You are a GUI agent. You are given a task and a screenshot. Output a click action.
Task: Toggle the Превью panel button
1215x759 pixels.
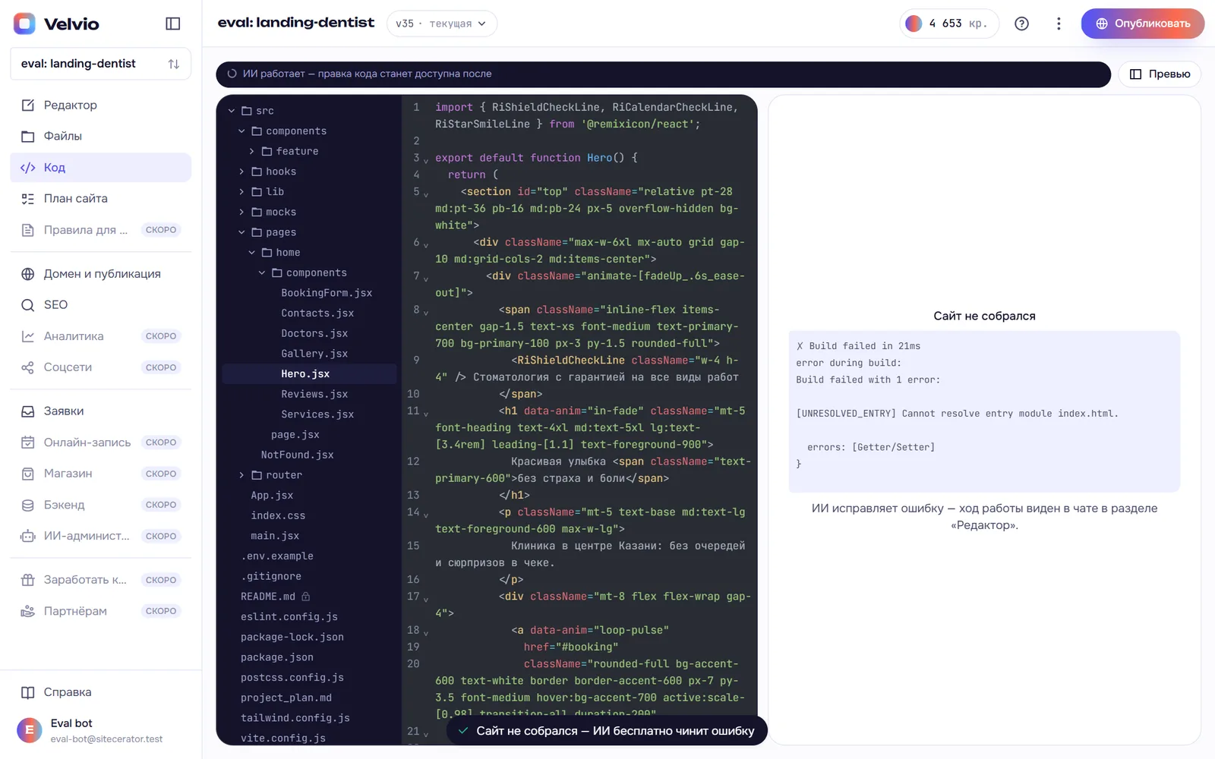[x=1160, y=74]
